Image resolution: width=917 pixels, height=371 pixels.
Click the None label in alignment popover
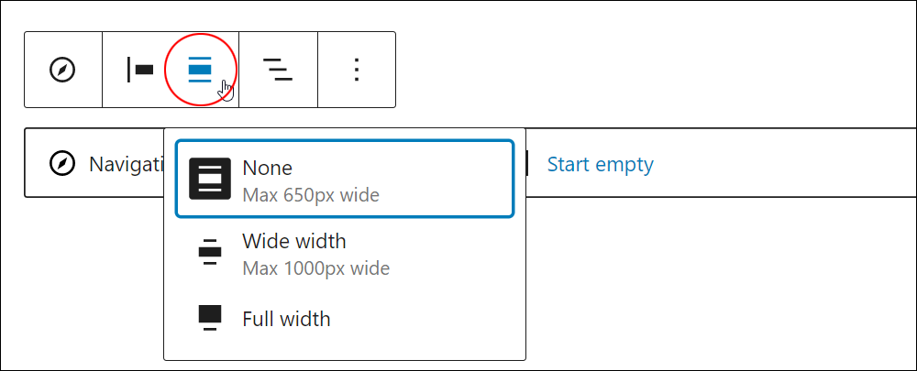coord(267,168)
